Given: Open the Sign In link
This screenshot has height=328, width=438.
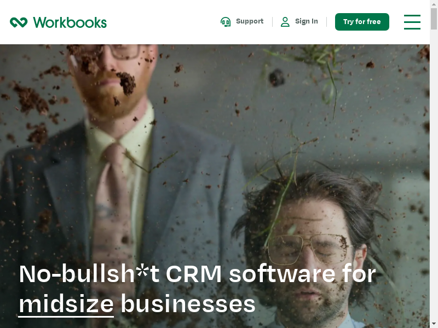Looking at the screenshot, I should (x=307, y=21).
